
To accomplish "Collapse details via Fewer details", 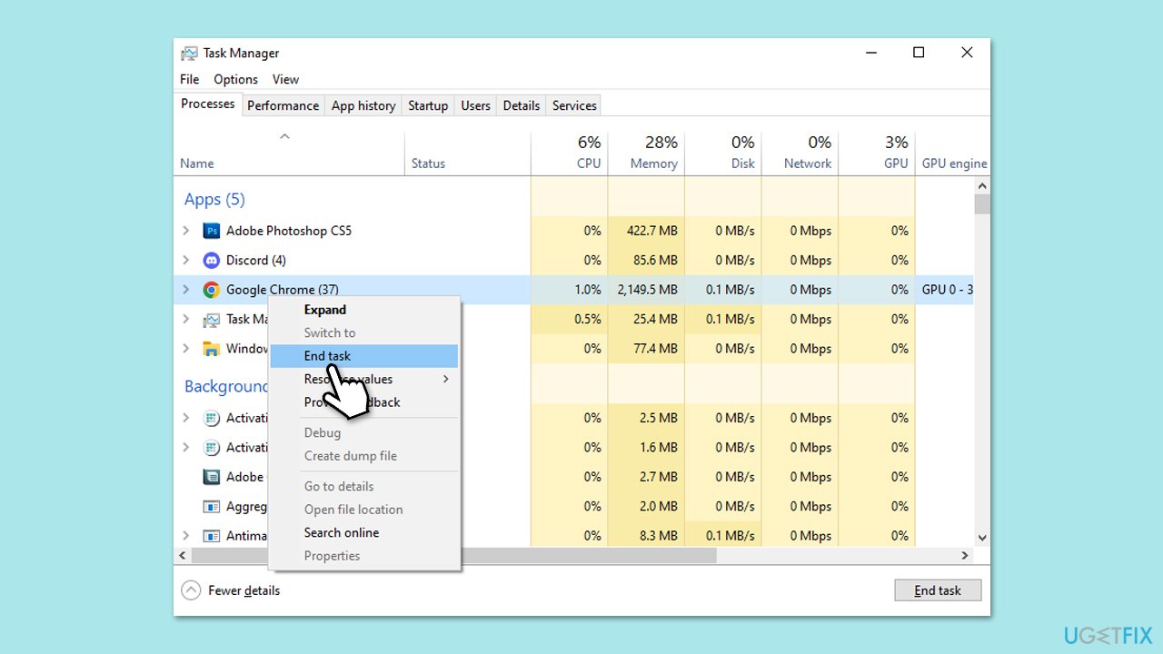I will (x=234, y=590).
